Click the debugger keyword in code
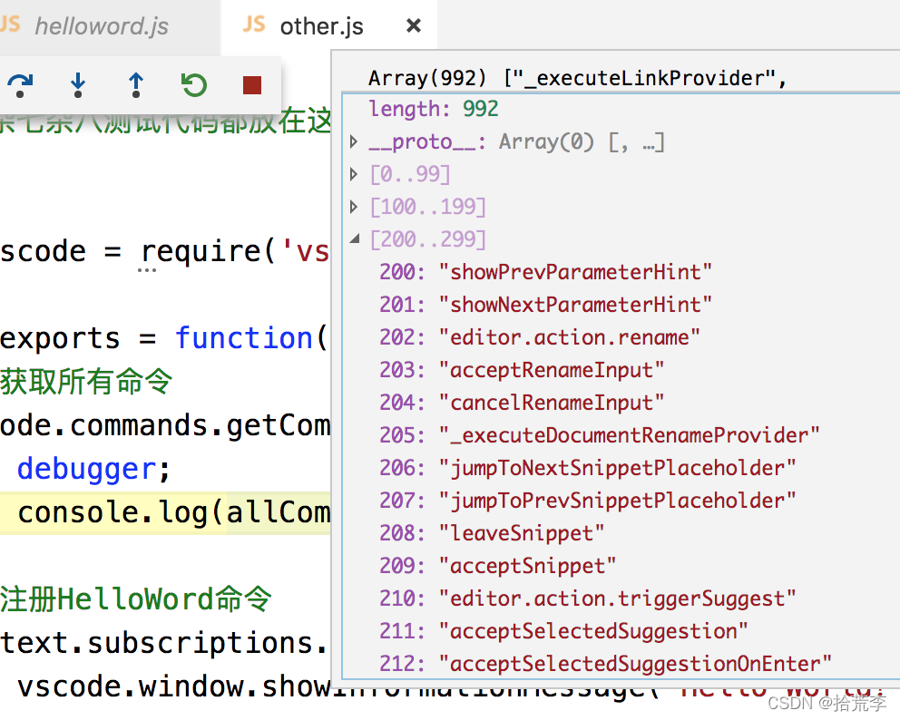Screen dimensions: 900x720 tap(86, 470)
